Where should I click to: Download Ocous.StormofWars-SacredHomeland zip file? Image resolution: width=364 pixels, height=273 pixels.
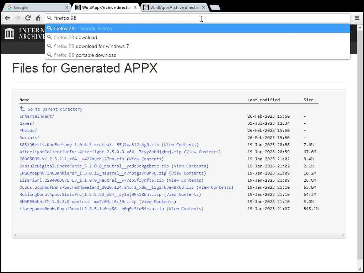107,187
